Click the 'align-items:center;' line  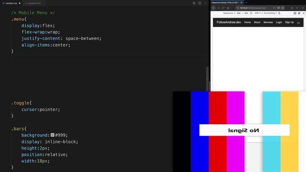[x=46, y=45]
